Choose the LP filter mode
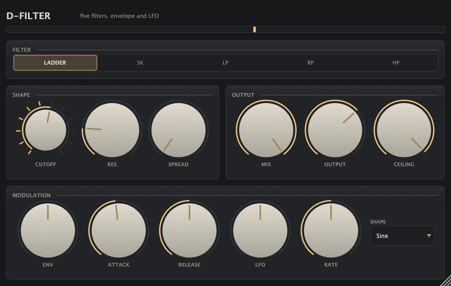The height and width of the screenshot is (286, 451). pyautogui.click(x=225, y=63)
